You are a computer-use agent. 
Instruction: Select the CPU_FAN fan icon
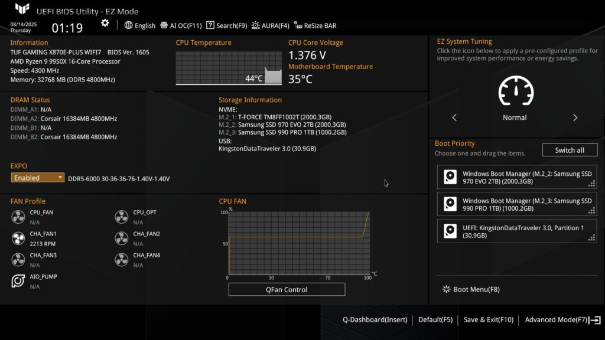click(18, 217)
